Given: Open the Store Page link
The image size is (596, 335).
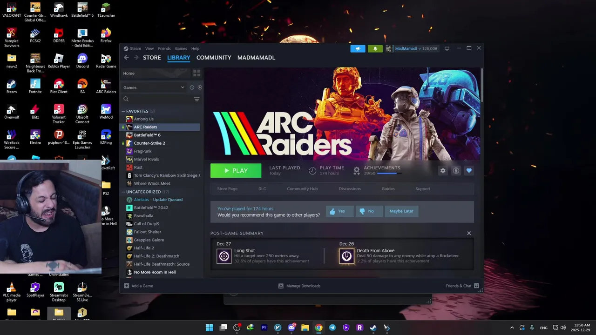Looking at the screenshot, I should (227, 189).
